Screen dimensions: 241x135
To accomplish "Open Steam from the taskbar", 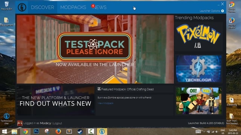I will [x=80, y=132].
